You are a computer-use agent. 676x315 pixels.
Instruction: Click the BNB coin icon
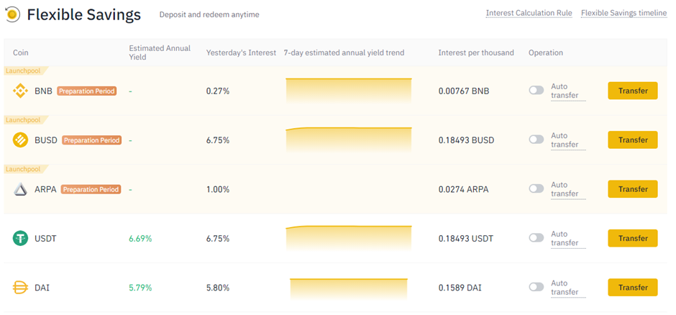pos(20,91)
